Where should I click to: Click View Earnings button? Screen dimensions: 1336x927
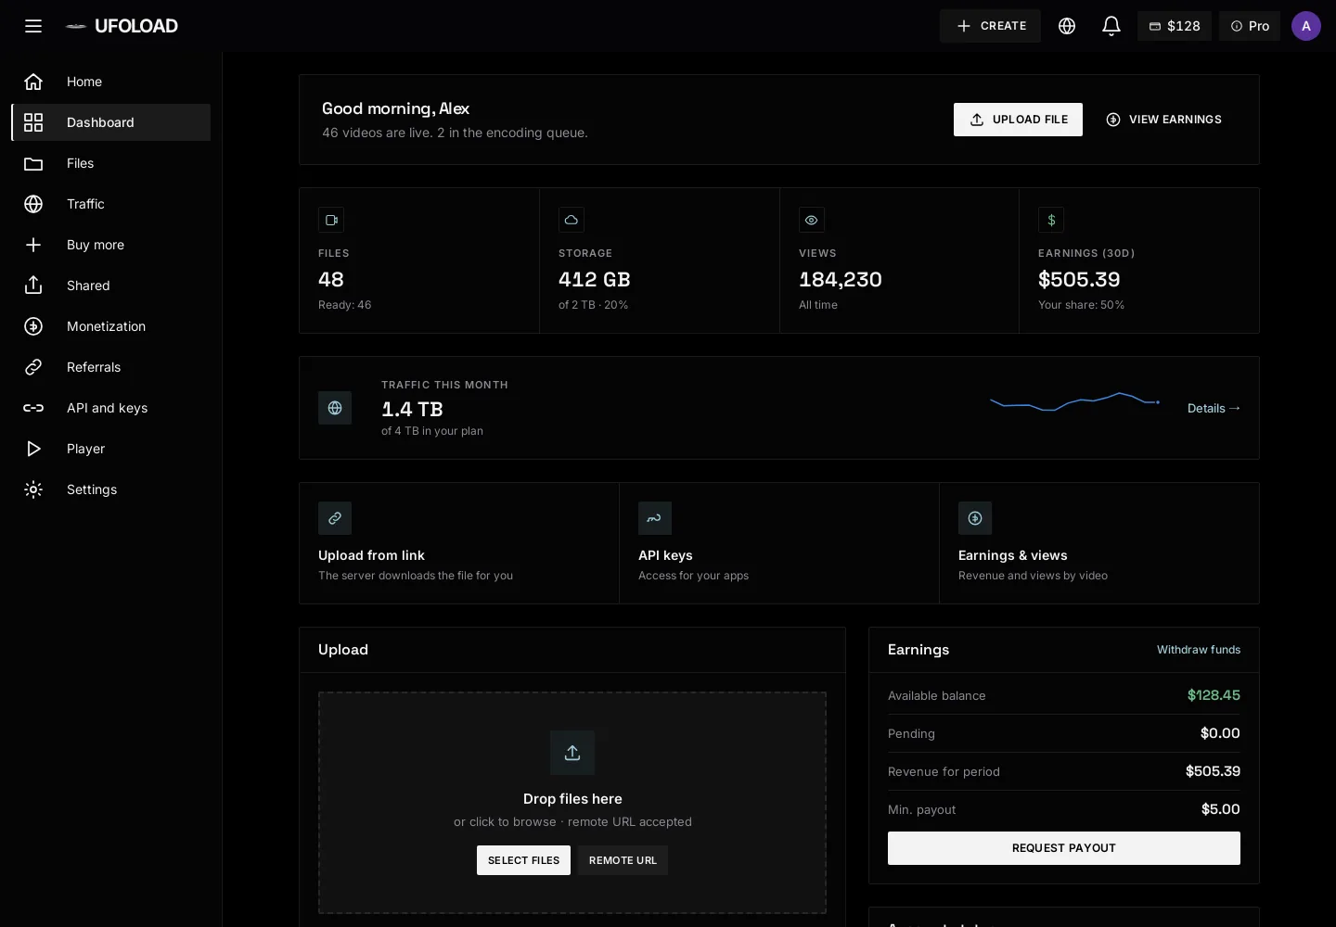[x=1163, y=120]
